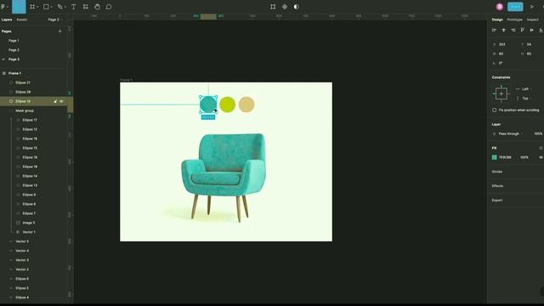Select the Pen tool
Screen dimensions: 544x306
[x=60, y=7]
